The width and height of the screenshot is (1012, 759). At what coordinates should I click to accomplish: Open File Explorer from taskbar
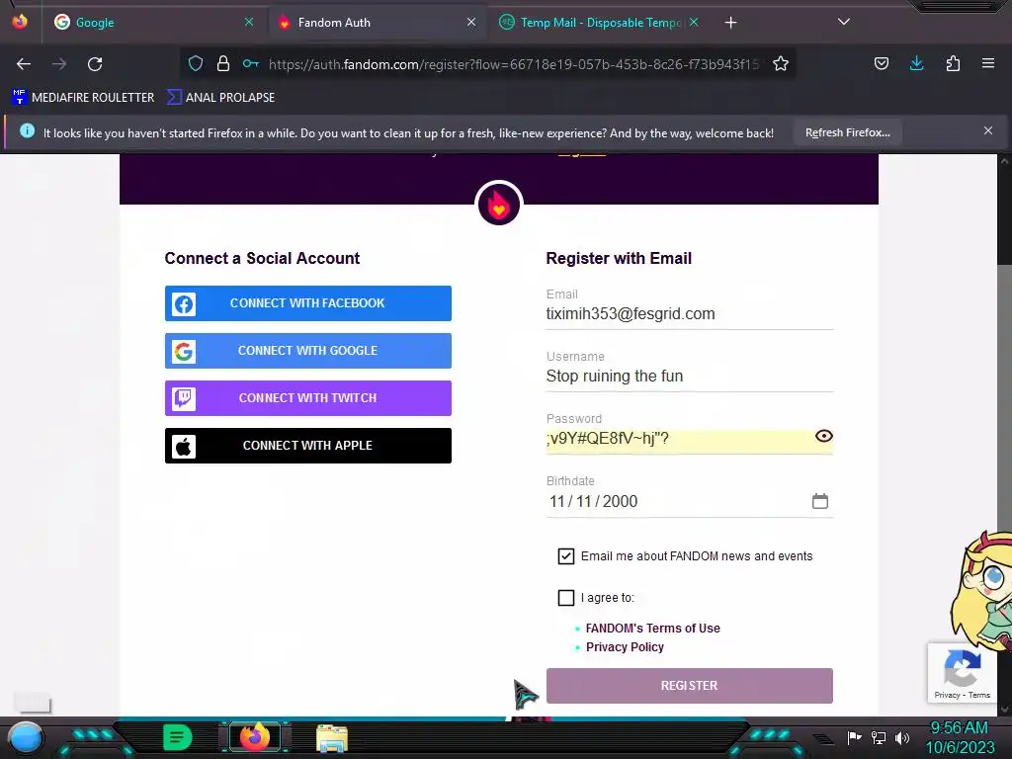pos(332,738)
